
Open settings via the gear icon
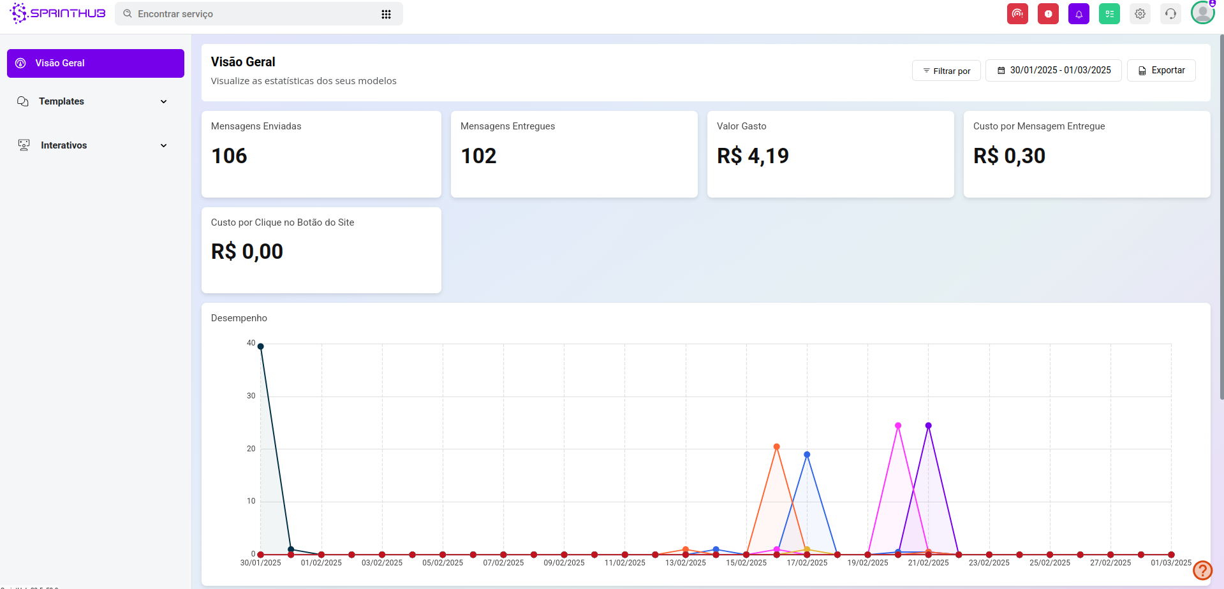point(1140,14)
